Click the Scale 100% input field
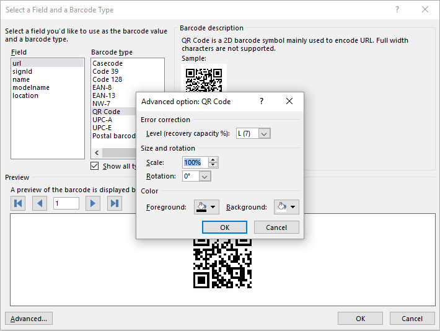440x331 pixels. [195, 162]
